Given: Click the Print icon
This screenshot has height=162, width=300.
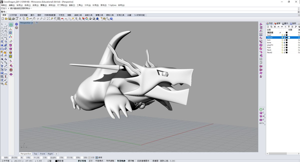Looking at the screenshot, I should [x=13, y=19].
